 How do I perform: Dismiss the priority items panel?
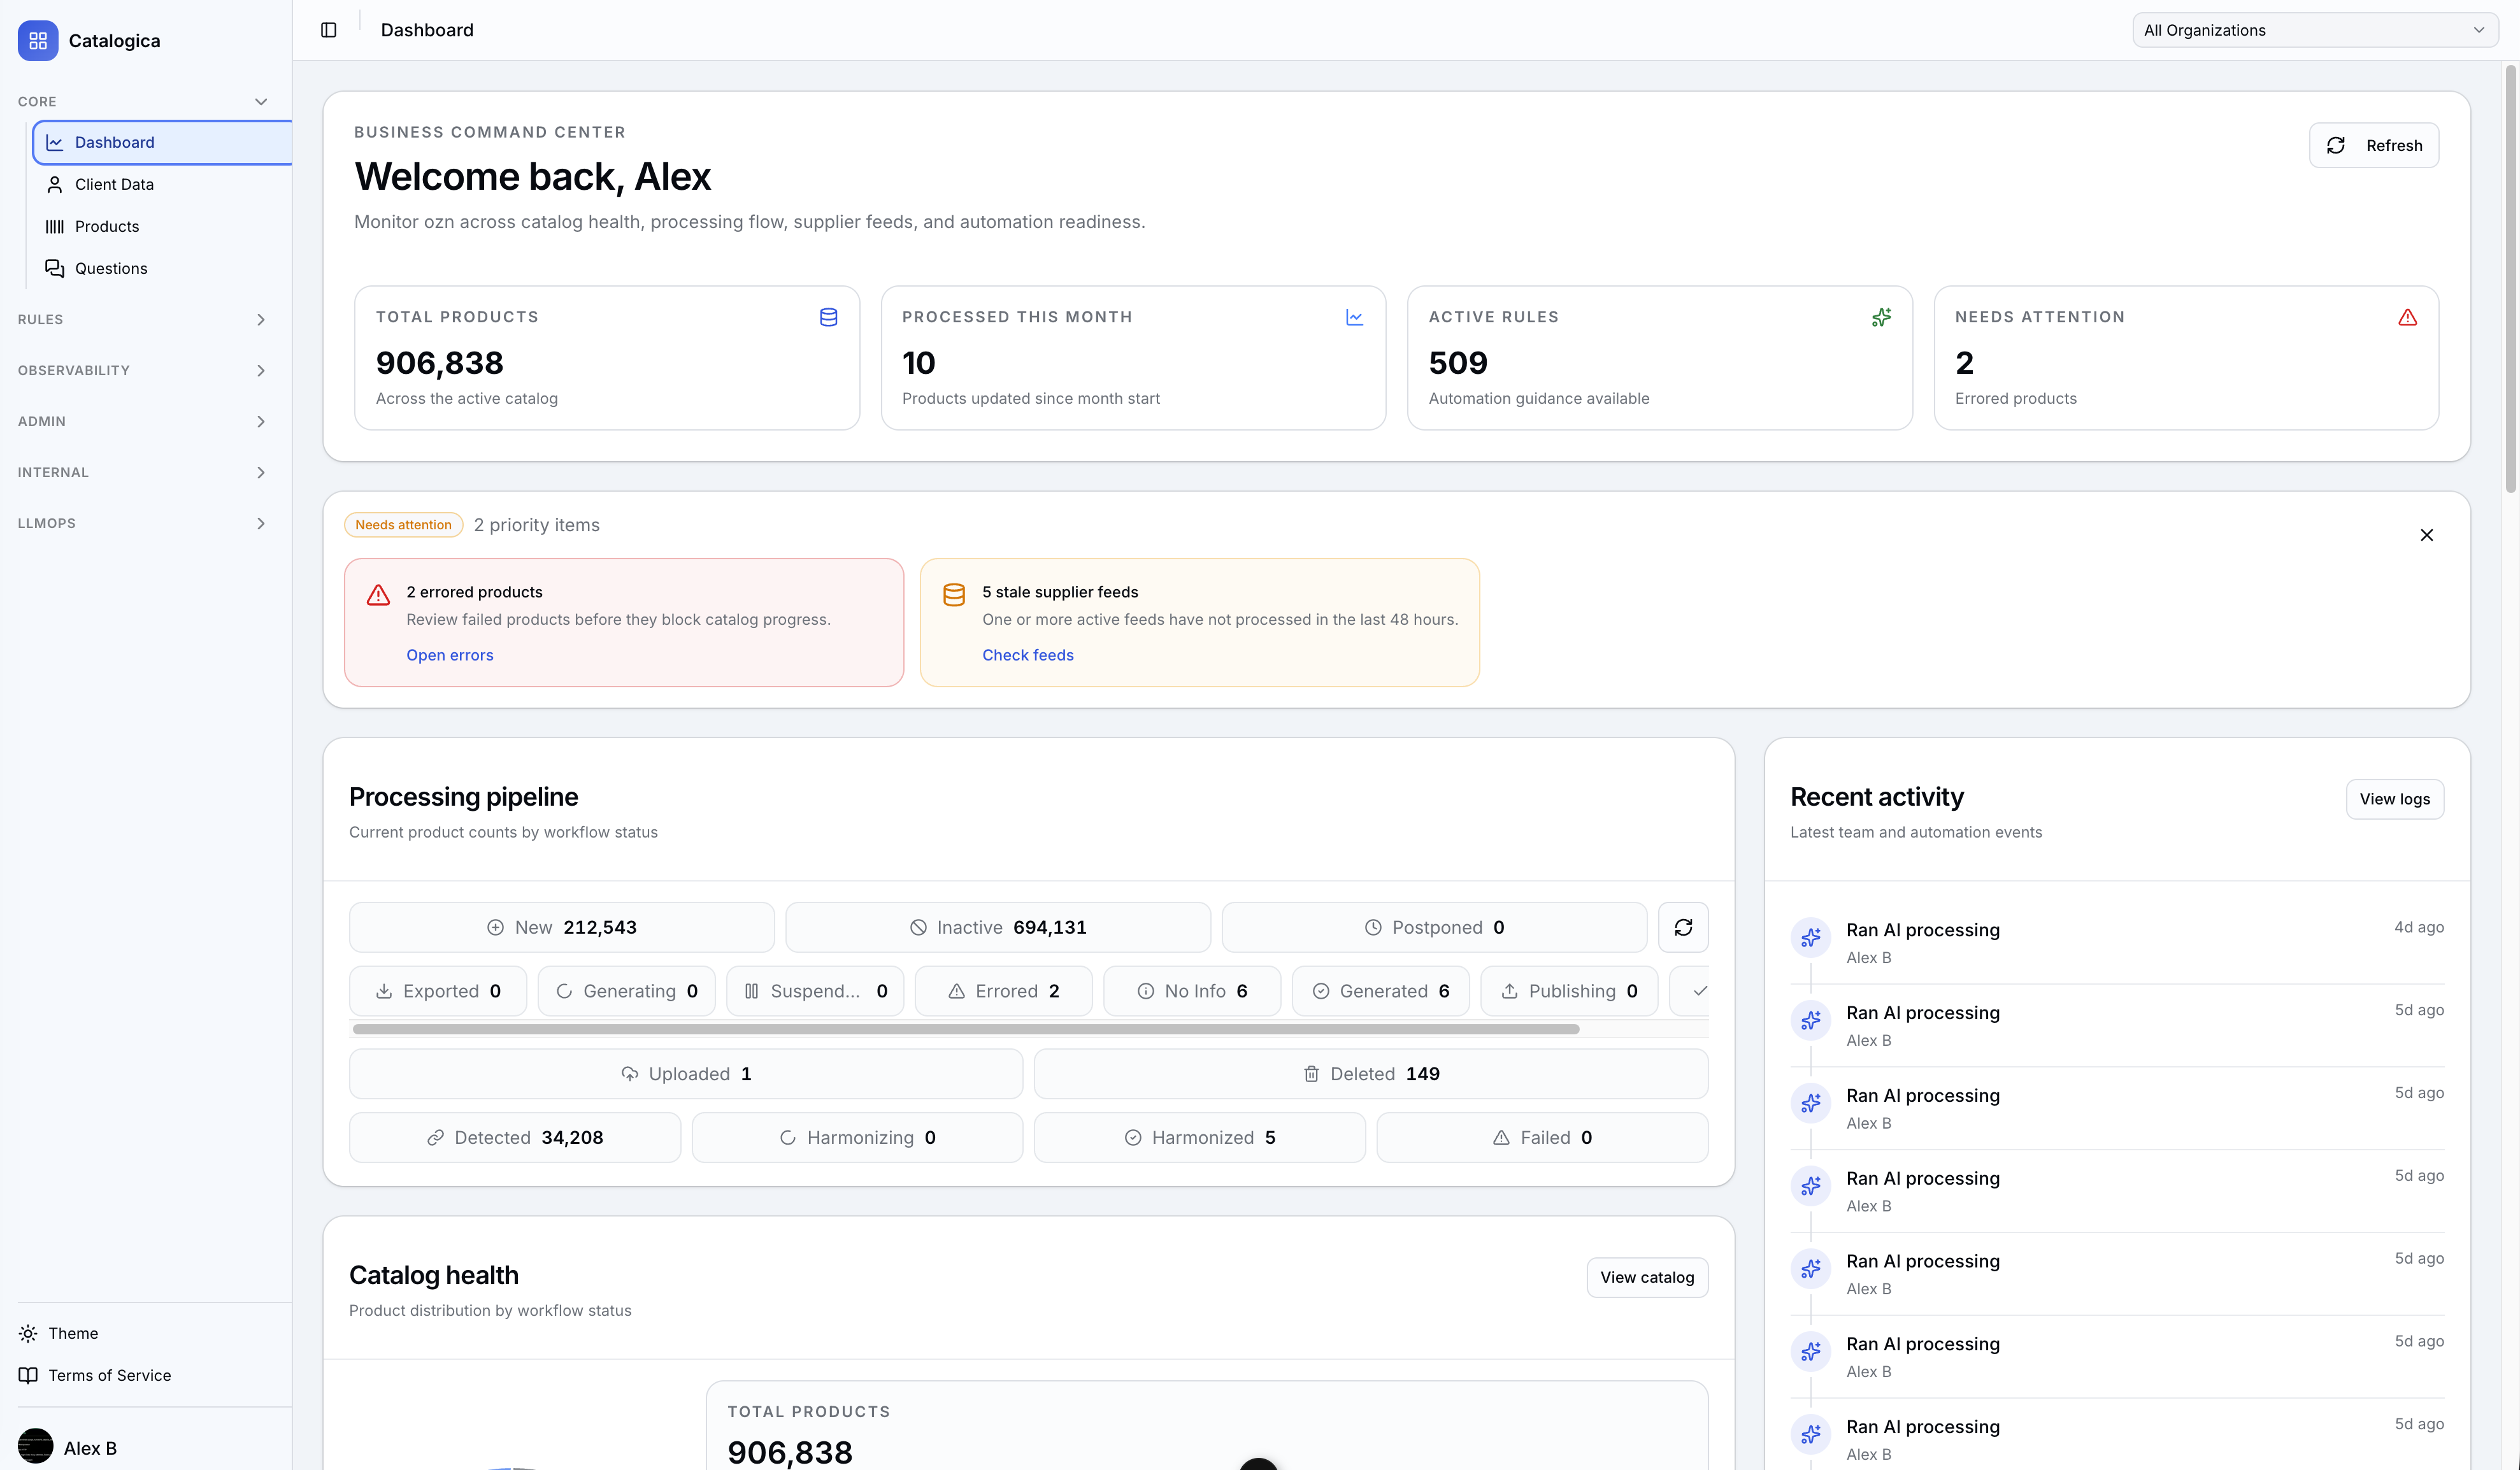click(x=2427, y=535)
